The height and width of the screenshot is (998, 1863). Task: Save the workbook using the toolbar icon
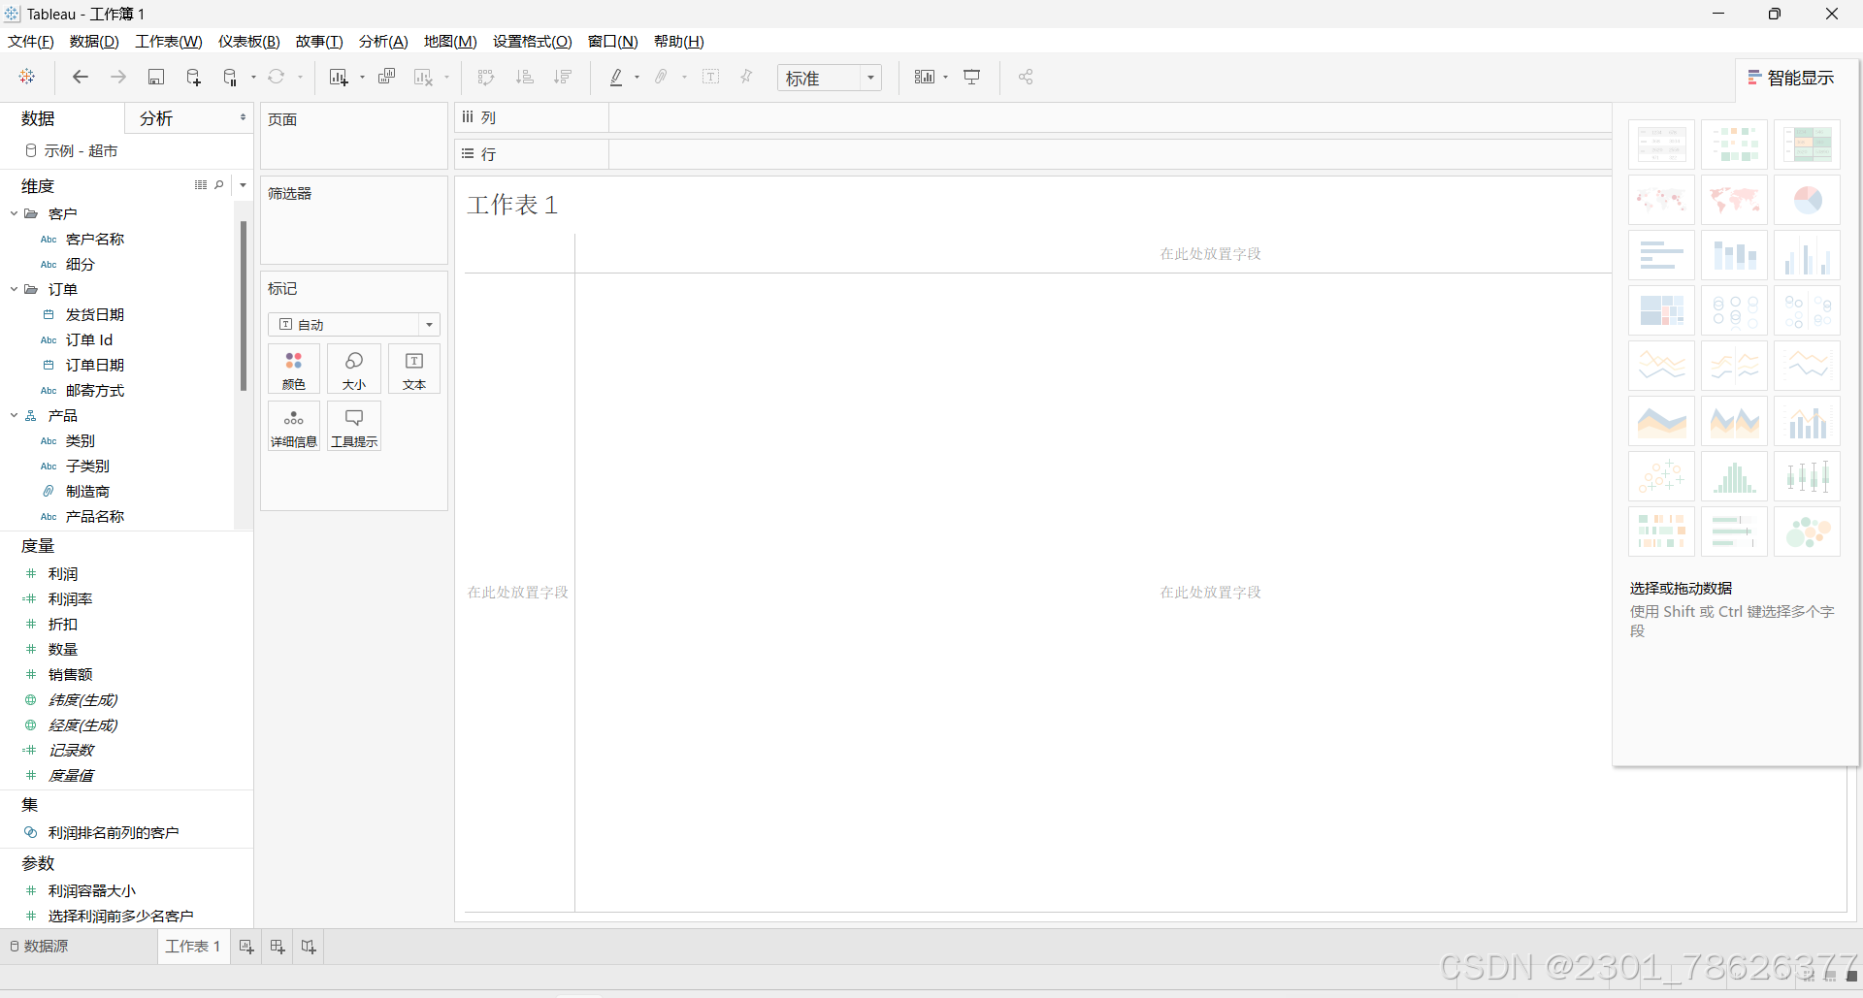pos(156,77)
